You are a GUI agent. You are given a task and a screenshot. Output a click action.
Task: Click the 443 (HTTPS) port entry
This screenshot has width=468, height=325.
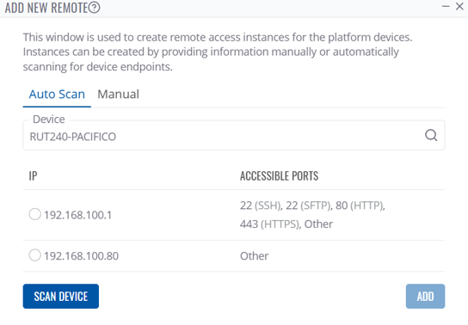[x=270, y=224]
